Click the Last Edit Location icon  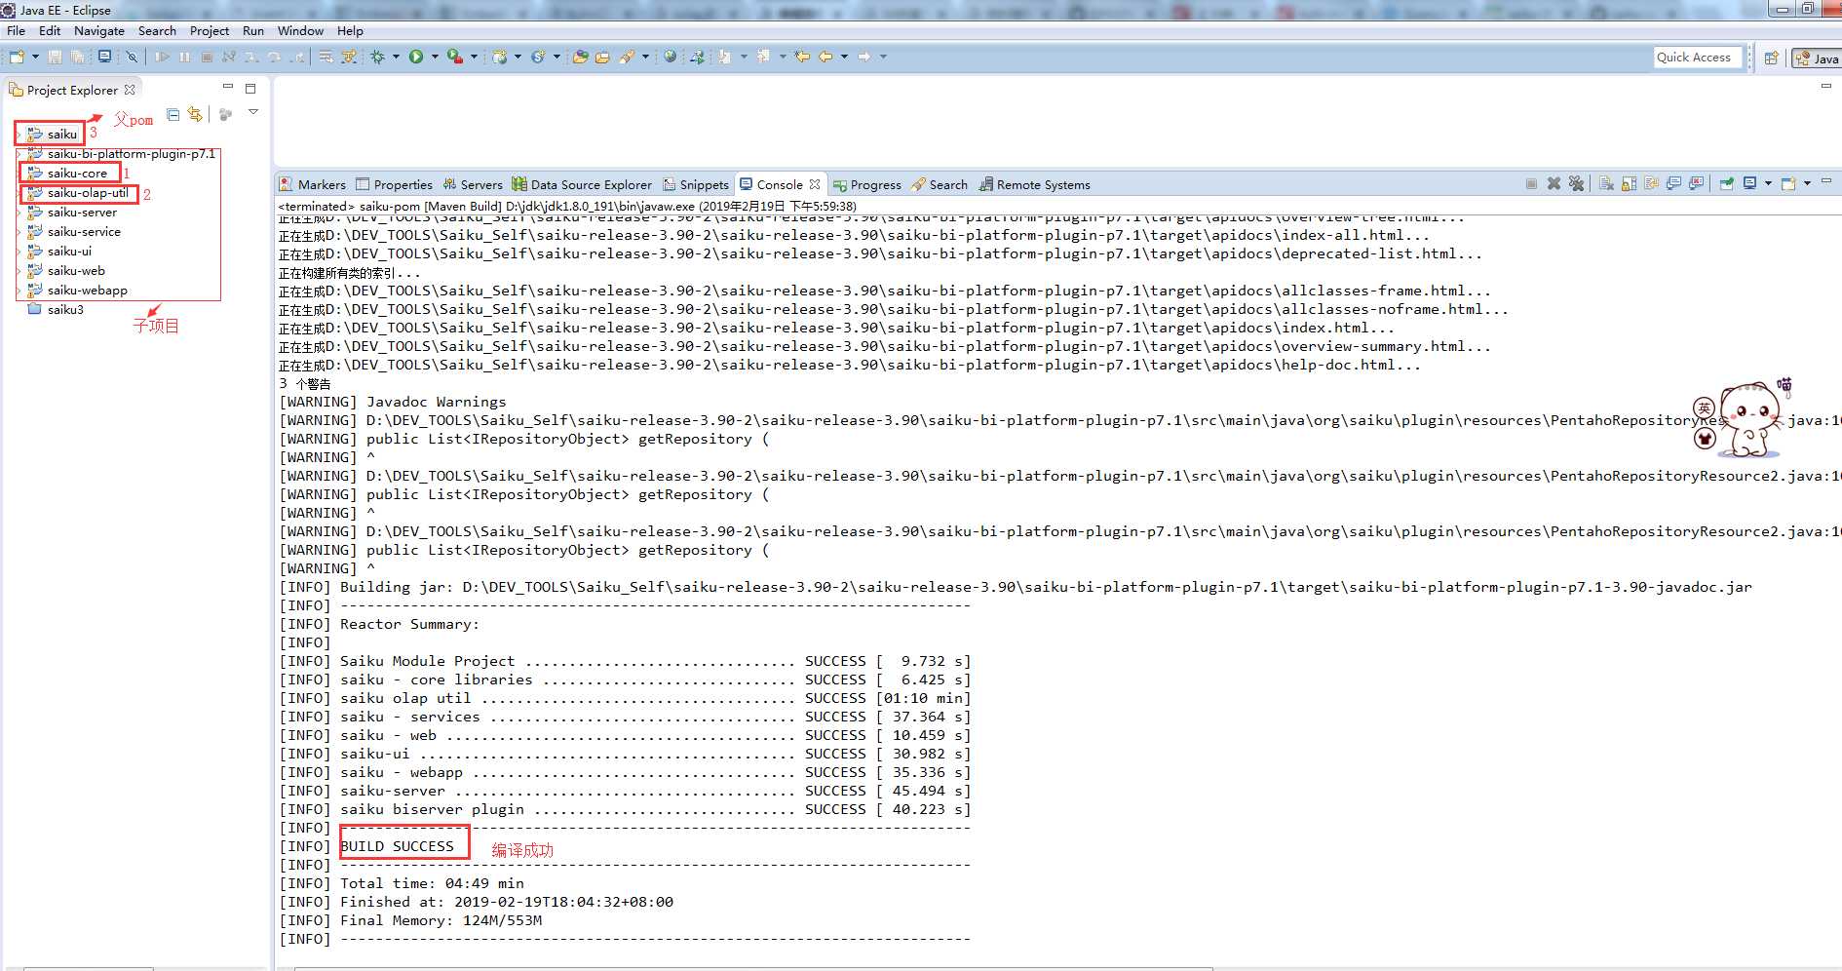[x=802, y=57]
